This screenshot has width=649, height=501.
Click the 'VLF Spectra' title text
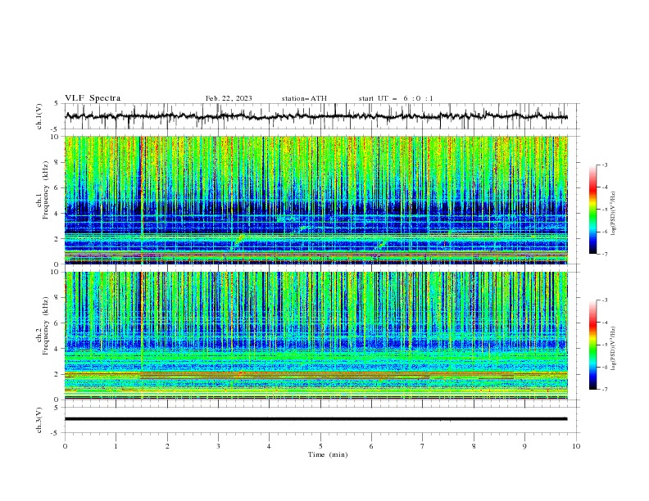tap(93, 98)
